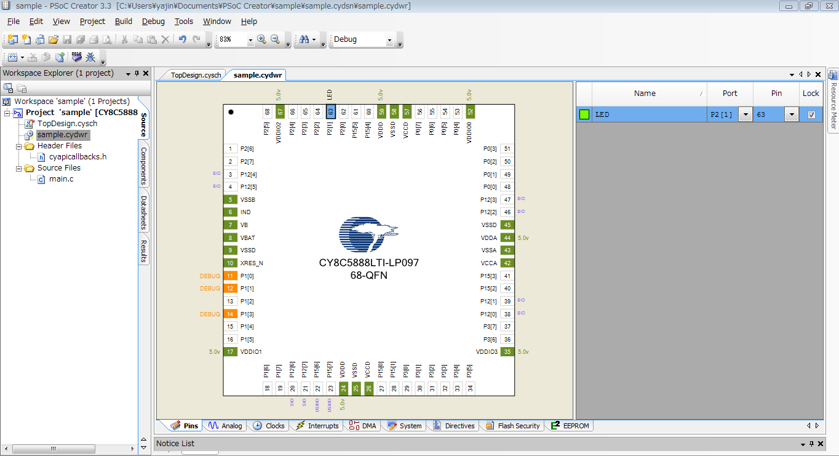Click the Copy icon in toolbar
The image size is (839, 456).
138,39
